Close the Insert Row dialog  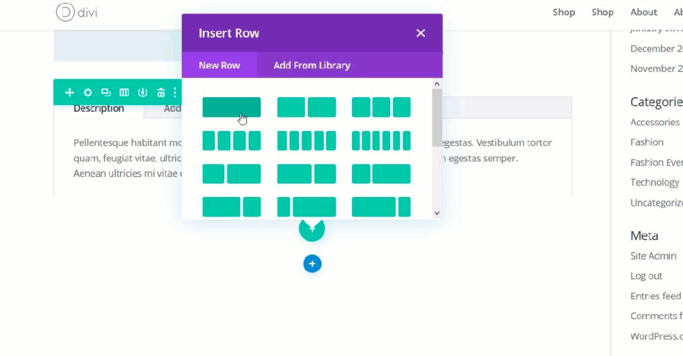pyautogui.click(x=421, y=33)
